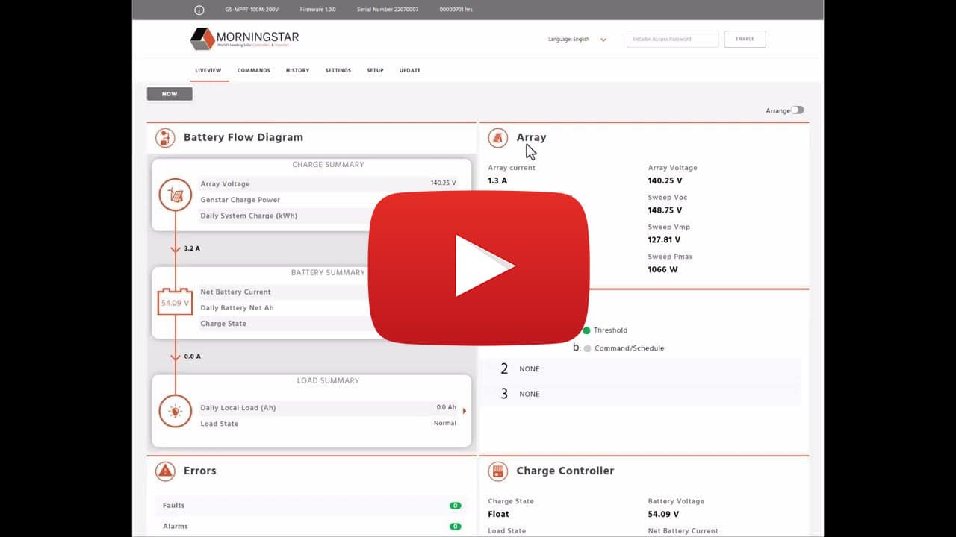Image resolution: width=956 pixels, height=537 pixels.
Task: Click the Float charge state value
Action: (x=498, y=515)
